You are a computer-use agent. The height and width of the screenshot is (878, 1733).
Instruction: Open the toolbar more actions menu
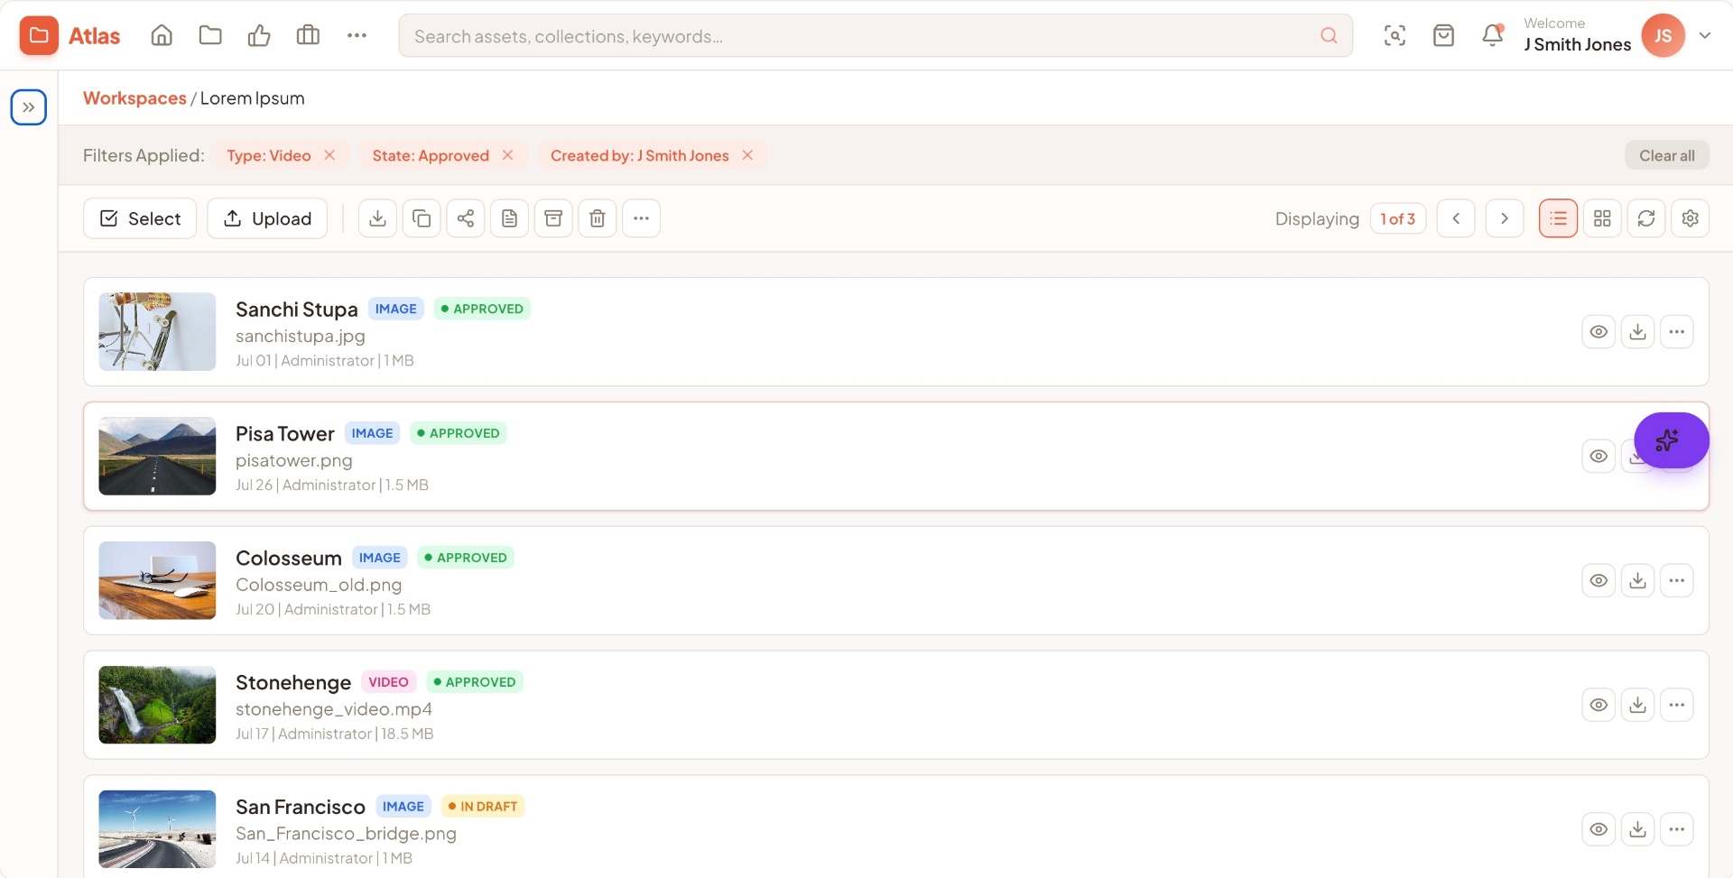click(x=641, y=218)
